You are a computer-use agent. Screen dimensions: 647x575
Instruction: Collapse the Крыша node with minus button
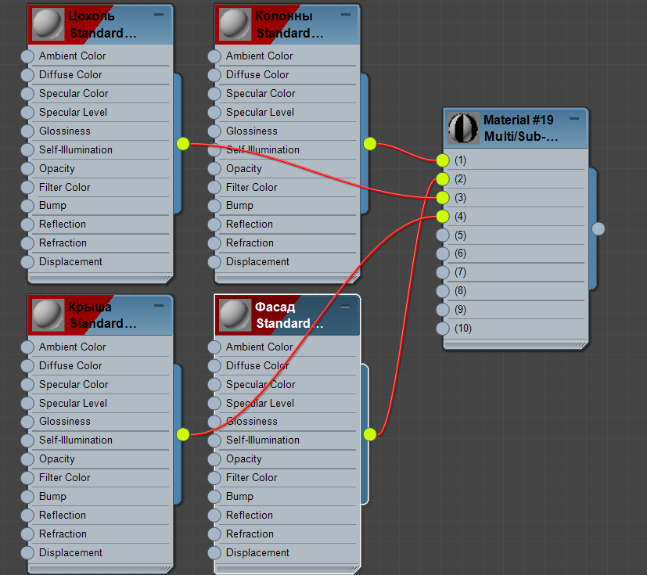pos(159,306)
